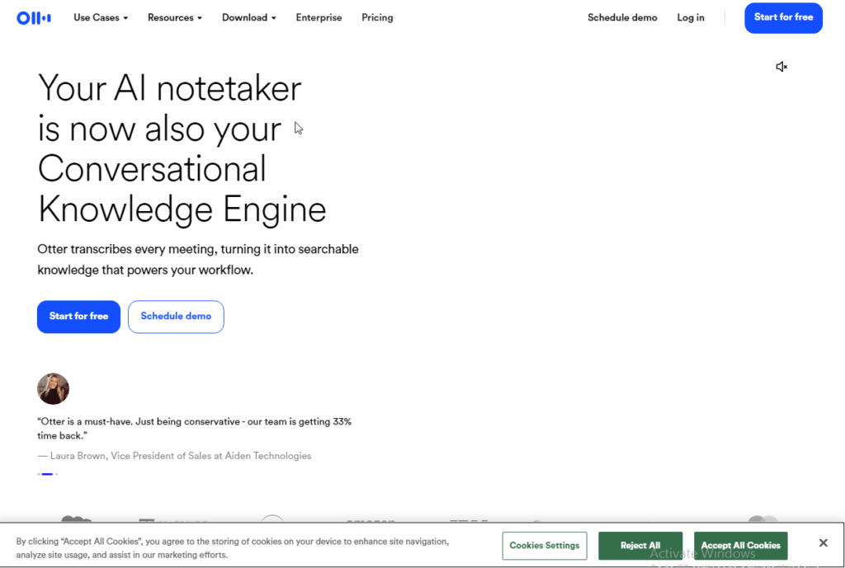Click the outlined Schedule demo hero button
Image resolution: width=845 pixels, height=568 pixels.
(176, 317)
